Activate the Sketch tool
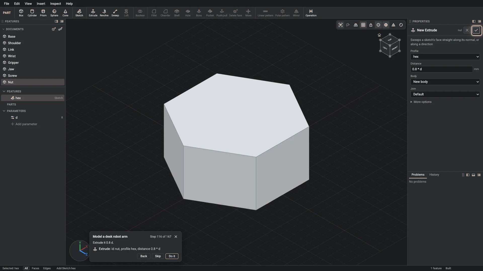Image resolution: width=483 pixels, height=271 pixels. (79, 13)
